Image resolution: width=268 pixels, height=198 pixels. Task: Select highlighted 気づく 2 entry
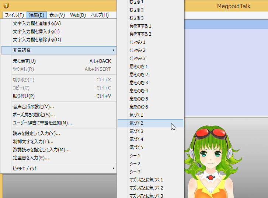(x=150, y=123)
